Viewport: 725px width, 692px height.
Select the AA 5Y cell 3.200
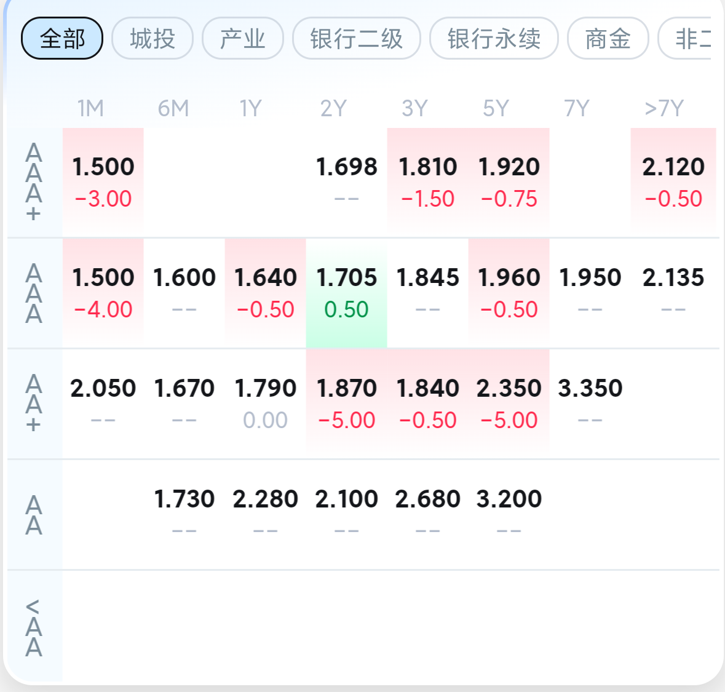tap(509, 514)
